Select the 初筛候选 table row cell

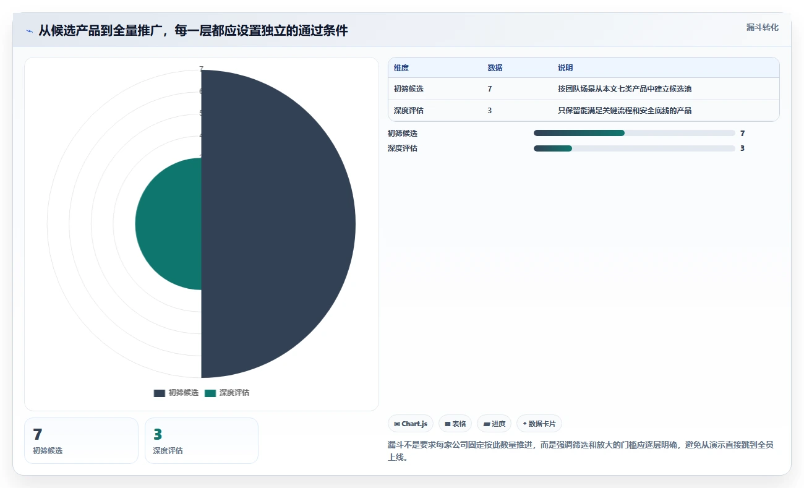[x=409, y=89]
